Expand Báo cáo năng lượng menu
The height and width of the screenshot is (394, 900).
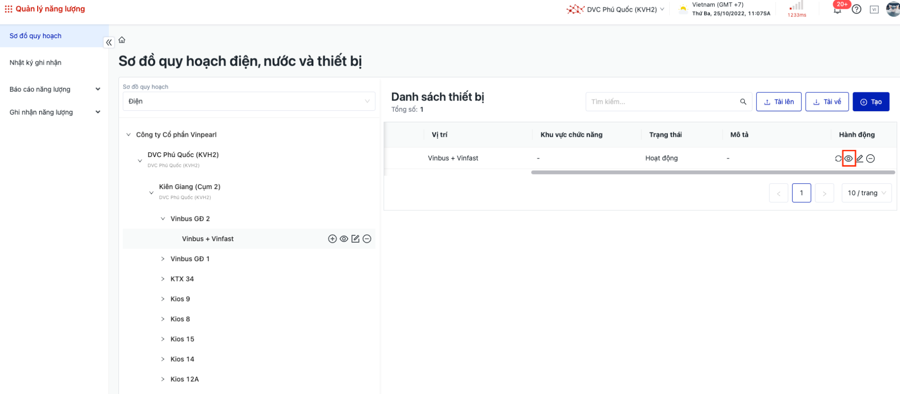(54, 89)
